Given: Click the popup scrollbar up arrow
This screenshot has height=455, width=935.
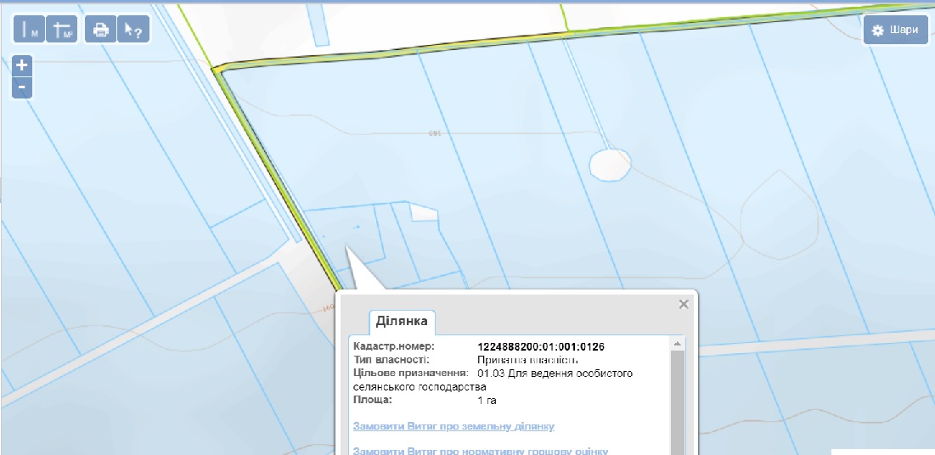Looking at the screenshot, I should (678, 345).
